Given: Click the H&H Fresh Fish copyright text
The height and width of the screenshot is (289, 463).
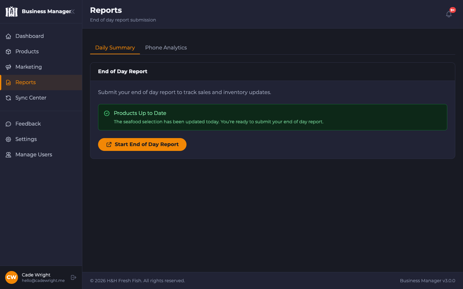Looking at the screenshot, I should tap(137, 281).
